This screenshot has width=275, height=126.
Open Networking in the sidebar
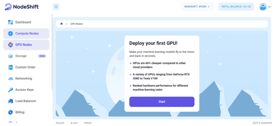[26, 78]
